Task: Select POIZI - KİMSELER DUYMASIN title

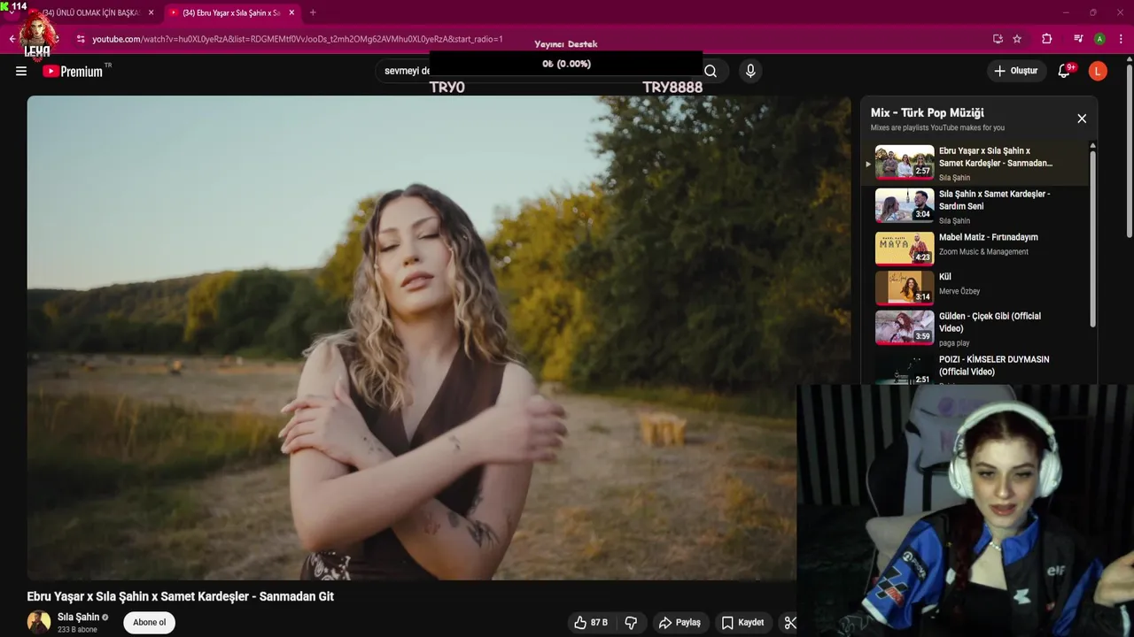Action: tap(994, 365)
